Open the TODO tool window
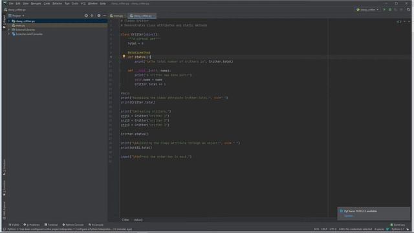The width and height of the screenshot is (414, 233). 14,225
